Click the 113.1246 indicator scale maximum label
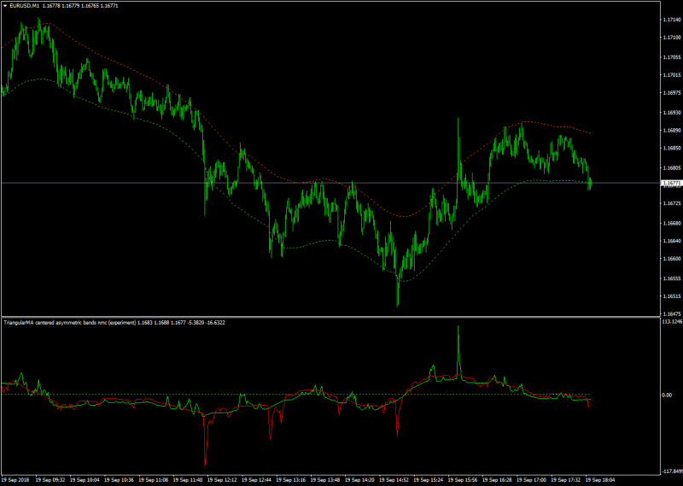683x486 pixels. [x=672, y=322]
